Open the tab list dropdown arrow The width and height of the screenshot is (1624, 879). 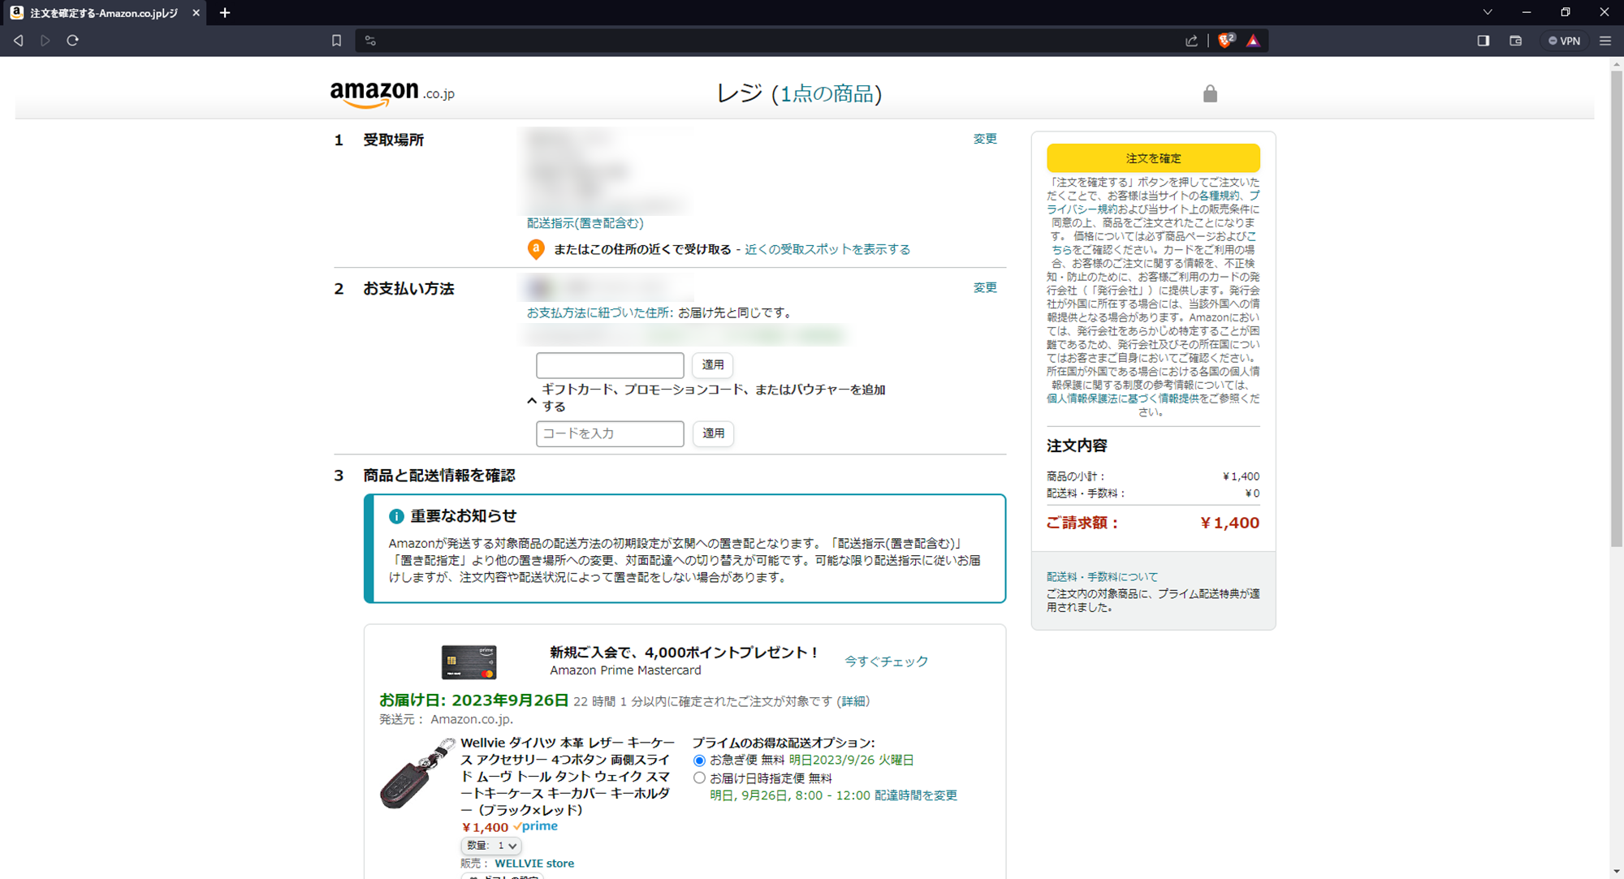(x=1488, y=12)
